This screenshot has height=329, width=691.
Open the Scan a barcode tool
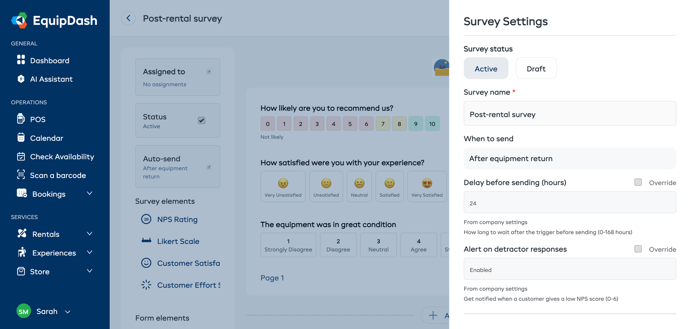pos(58,175)
